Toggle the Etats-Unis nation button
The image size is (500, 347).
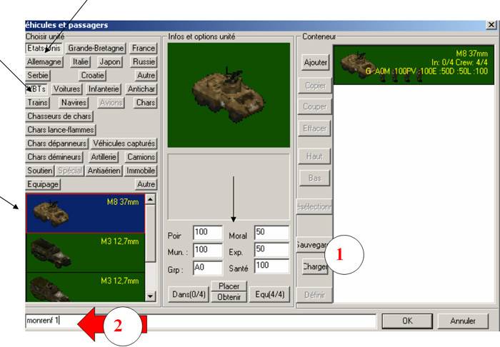44,49
